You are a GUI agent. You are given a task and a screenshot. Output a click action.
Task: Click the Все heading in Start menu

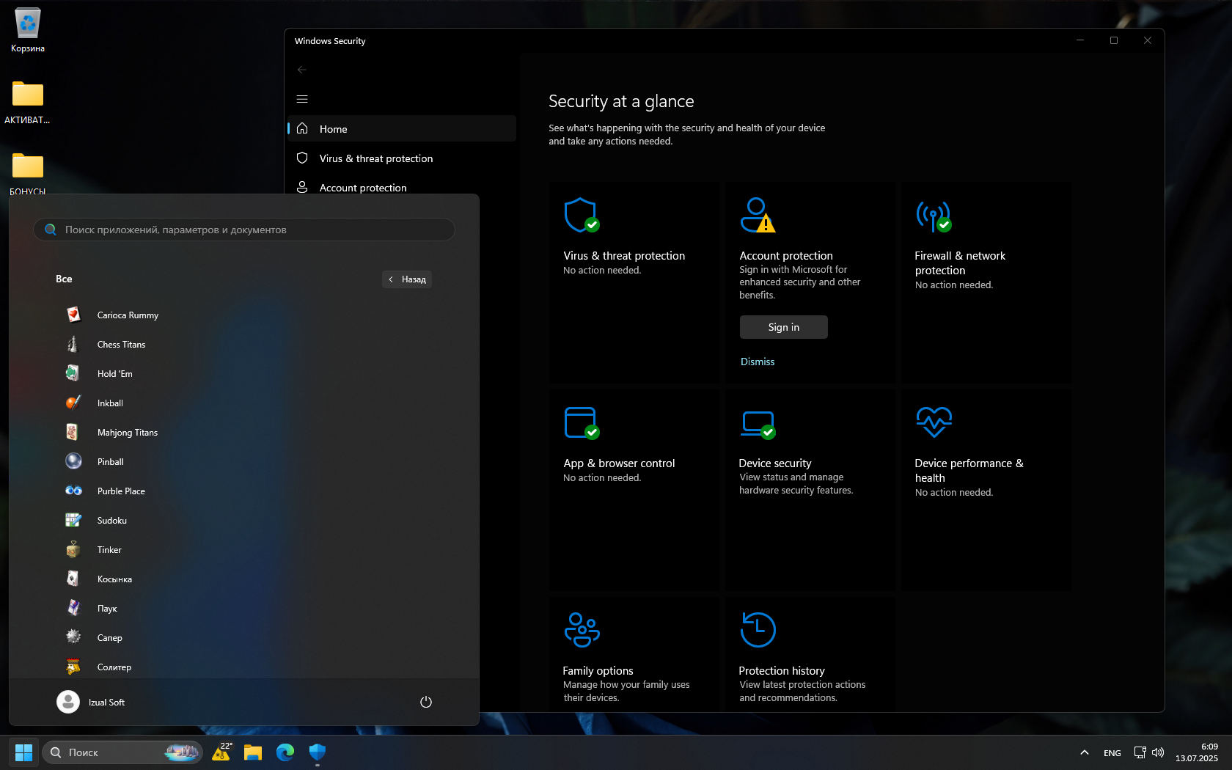(64, 279)
